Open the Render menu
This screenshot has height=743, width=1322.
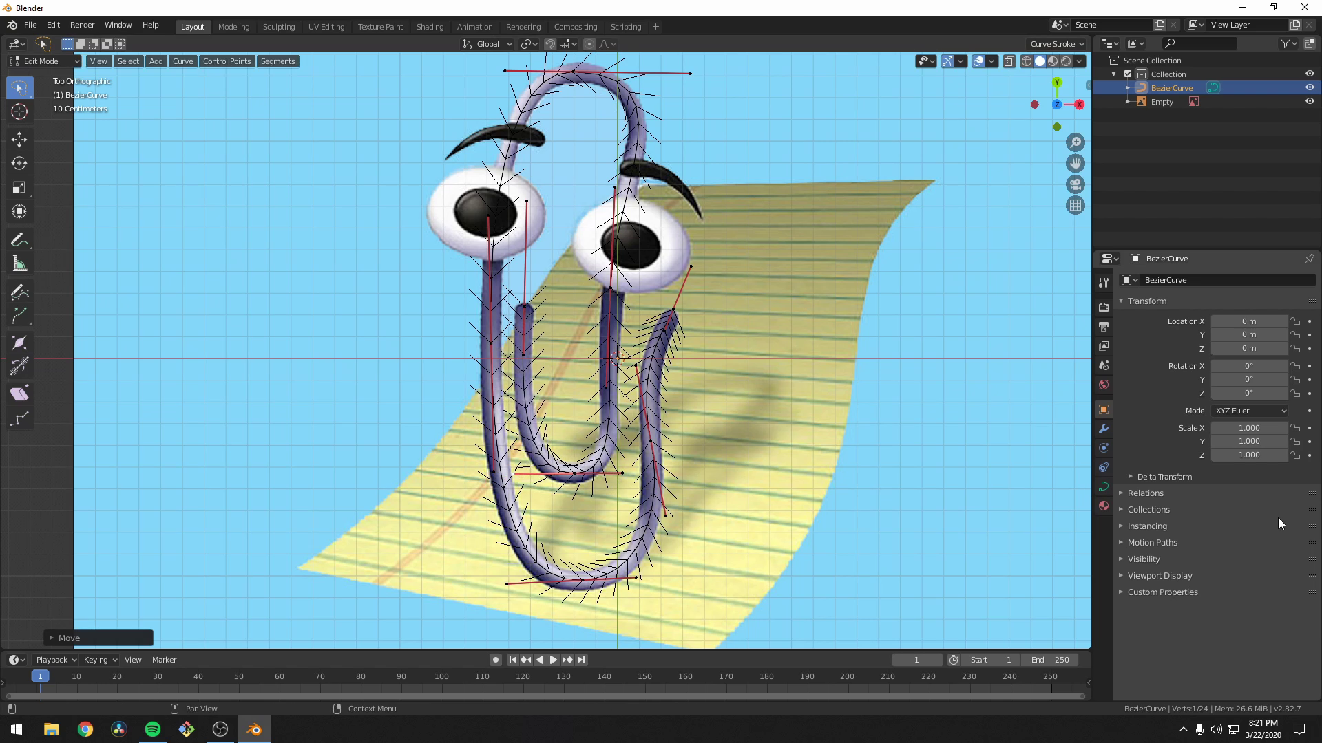(82, 25)
